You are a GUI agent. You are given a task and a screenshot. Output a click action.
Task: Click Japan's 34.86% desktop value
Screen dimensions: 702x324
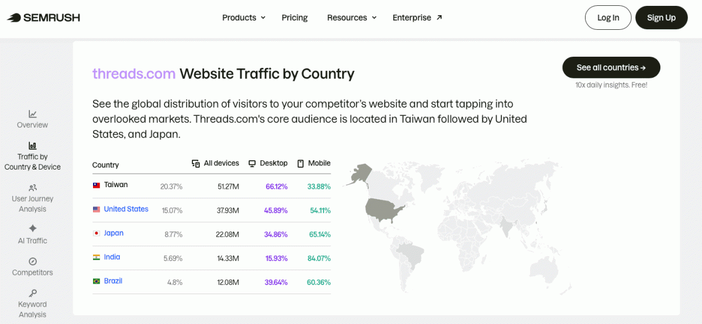click(276, 235)
